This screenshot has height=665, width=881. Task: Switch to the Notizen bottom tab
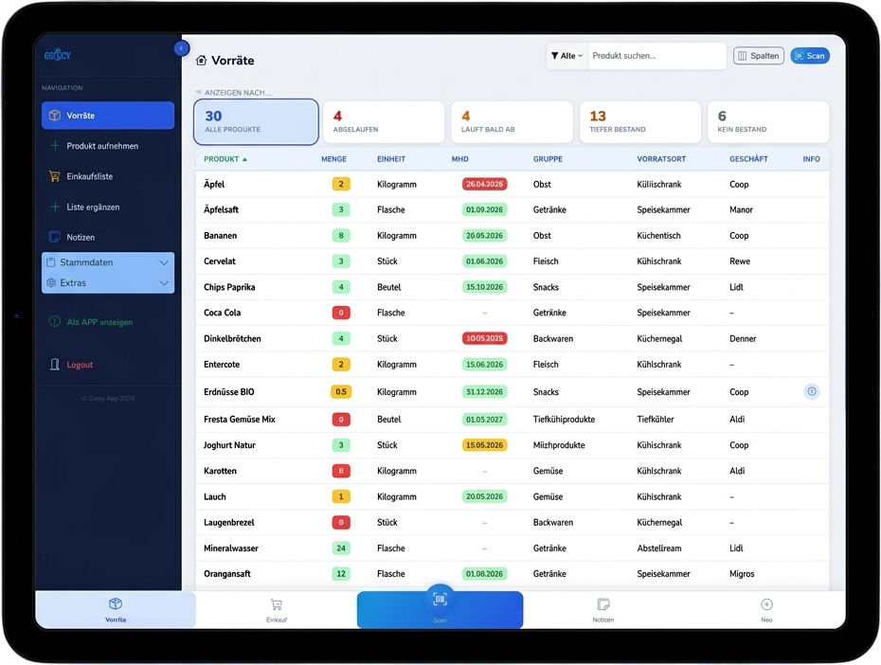point(602,610)
